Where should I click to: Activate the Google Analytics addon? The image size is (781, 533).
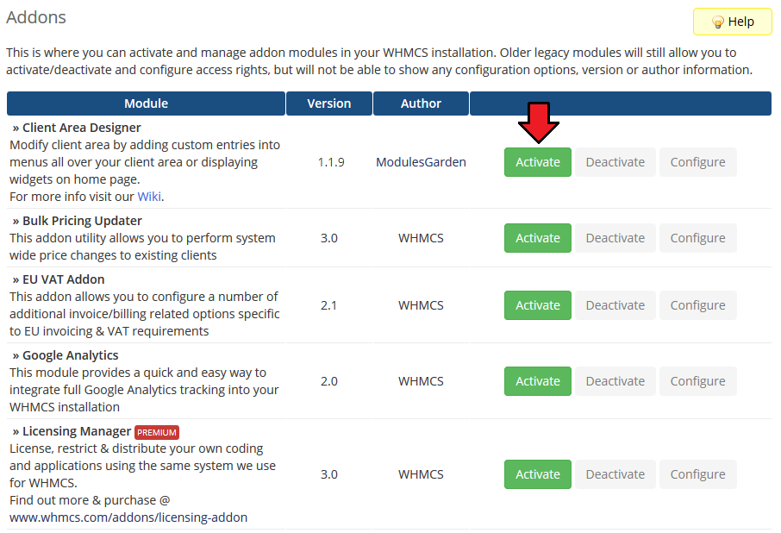pos(537,381)
